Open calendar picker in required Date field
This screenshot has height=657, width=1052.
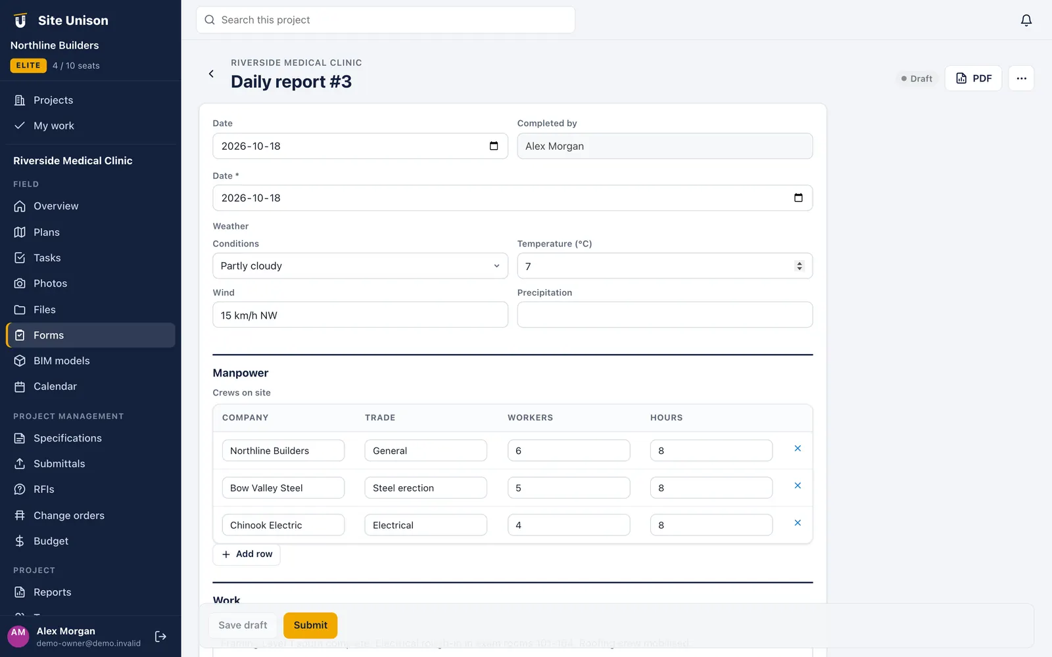tap(798, 198)
